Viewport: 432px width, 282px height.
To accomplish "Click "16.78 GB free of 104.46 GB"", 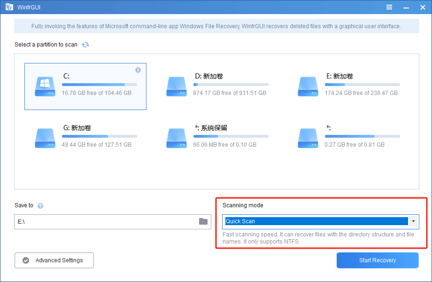I will point(96,93).
